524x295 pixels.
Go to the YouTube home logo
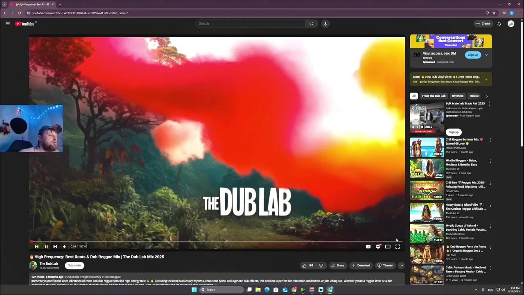(x=25, y=24)
